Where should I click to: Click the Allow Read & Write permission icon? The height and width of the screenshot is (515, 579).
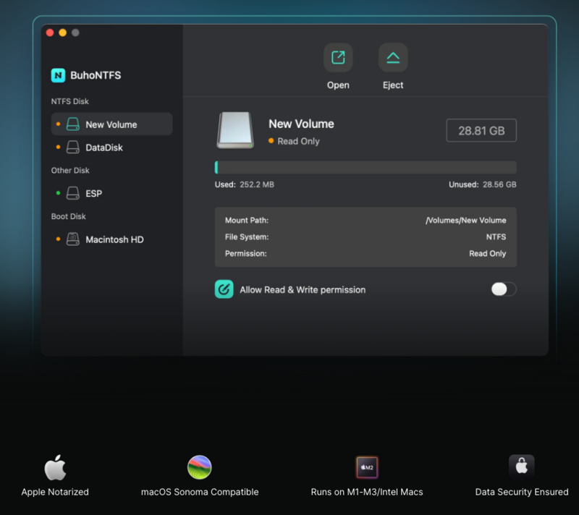224,289
